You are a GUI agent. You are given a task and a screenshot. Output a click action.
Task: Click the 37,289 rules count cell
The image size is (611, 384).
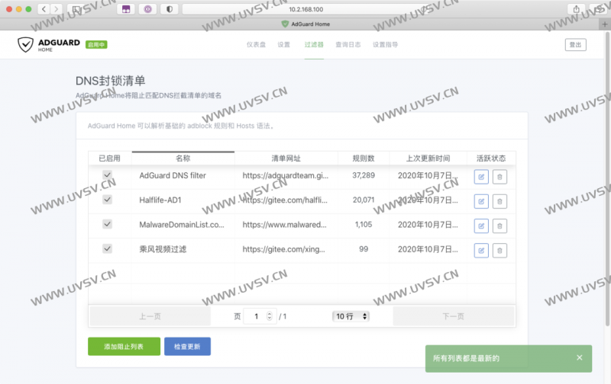(364, 175)
